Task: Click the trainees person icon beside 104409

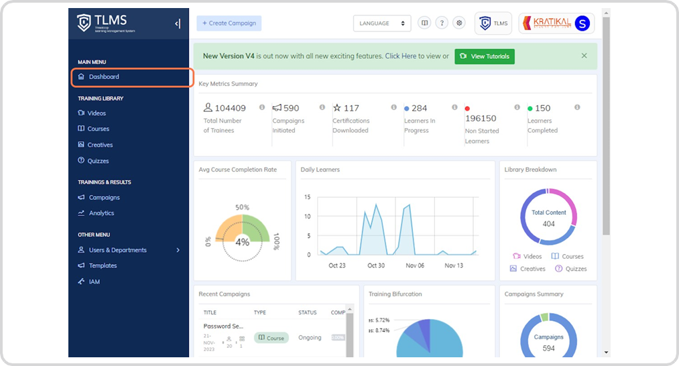Action: pos(208,107)
